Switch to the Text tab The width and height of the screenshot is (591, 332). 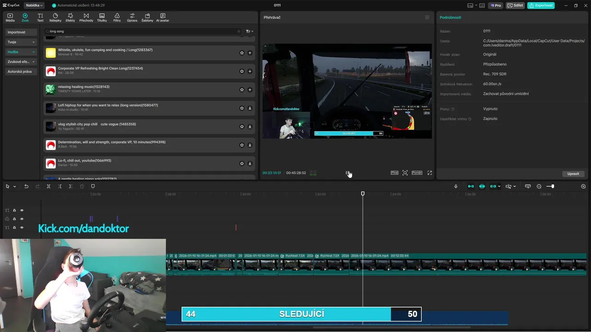click(40, 18)
